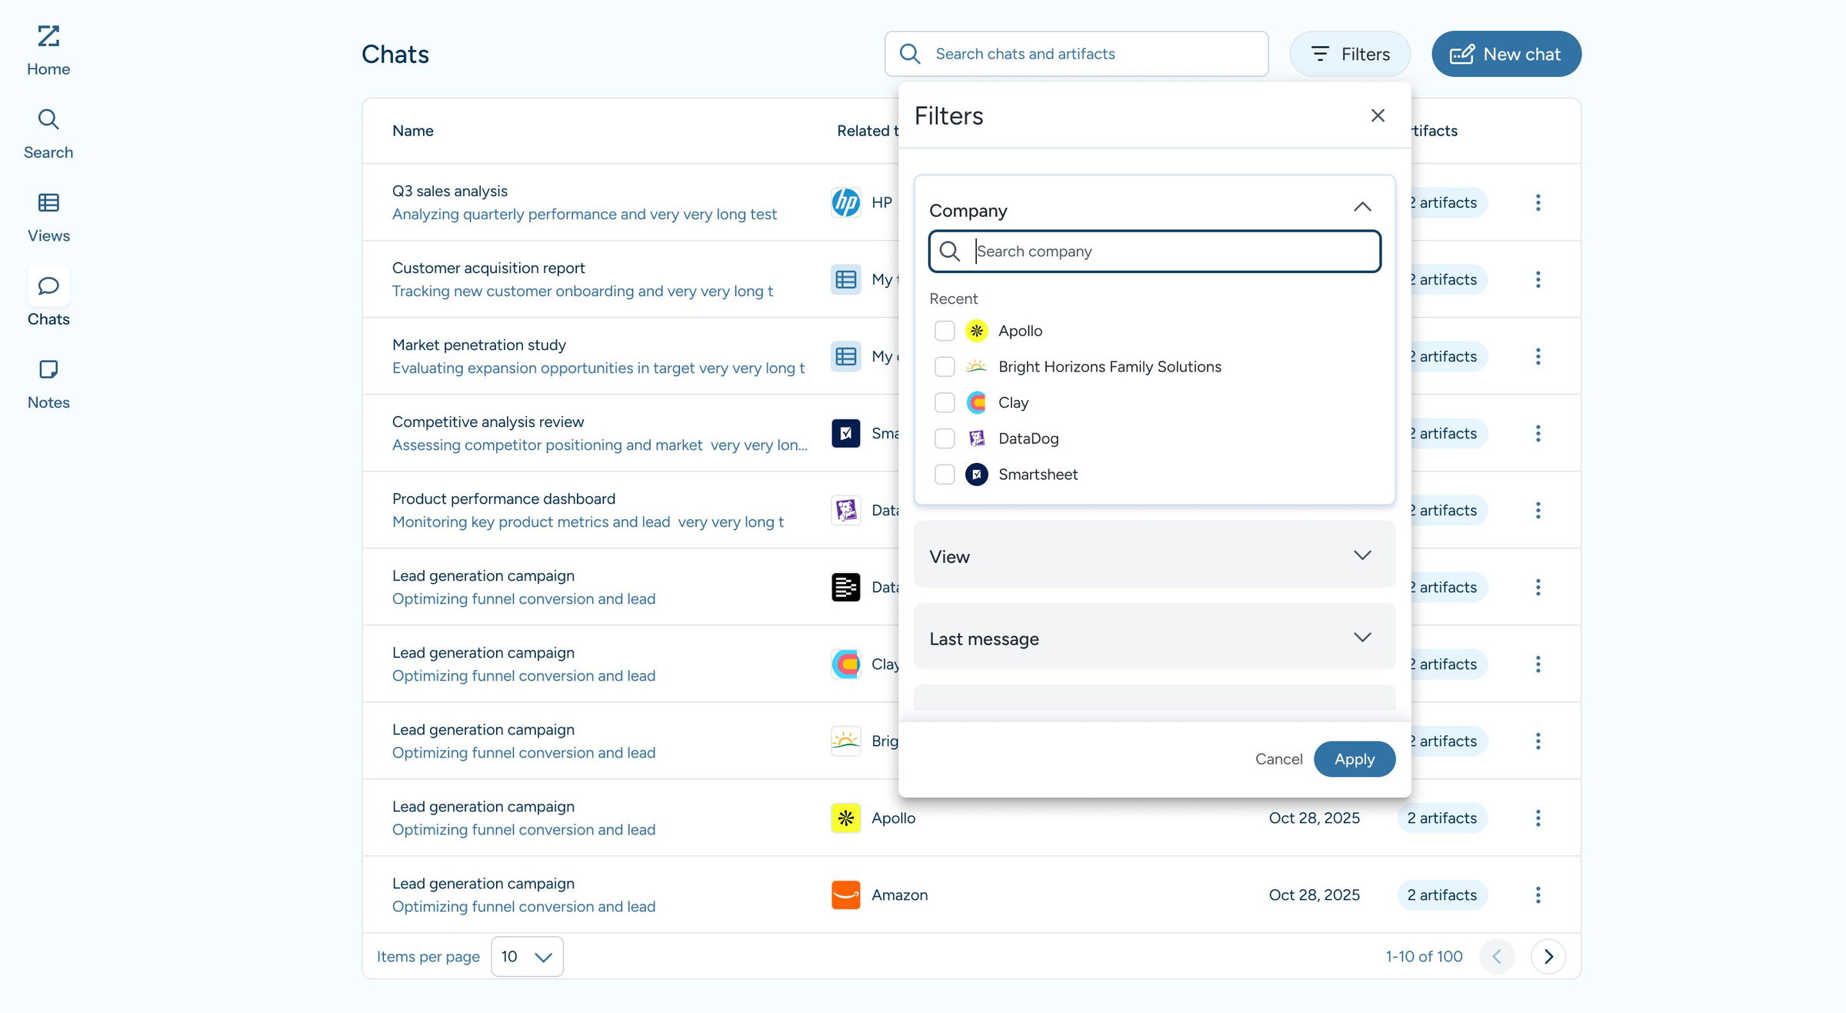
Task: Open Search in the sidebar
Action: tap(48, 134)
